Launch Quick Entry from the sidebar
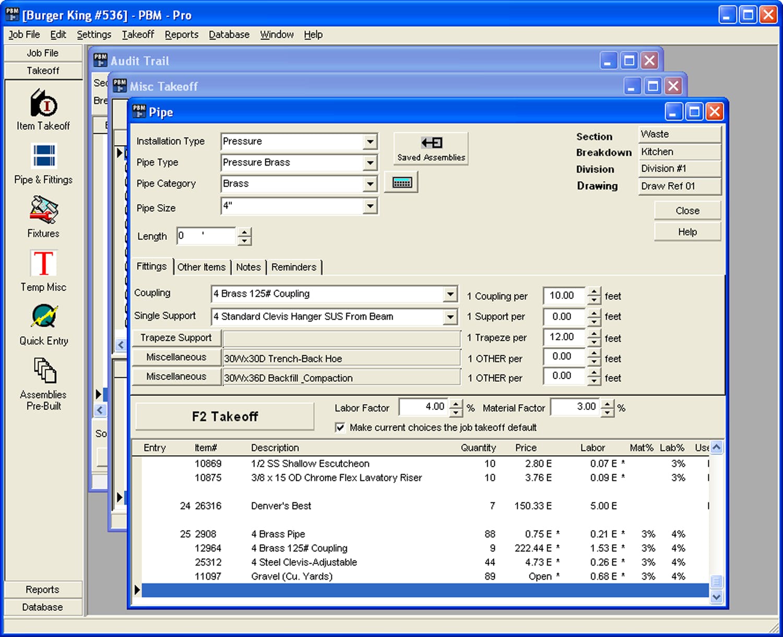Viewport: 783px width, 637px height. [43, 325]
